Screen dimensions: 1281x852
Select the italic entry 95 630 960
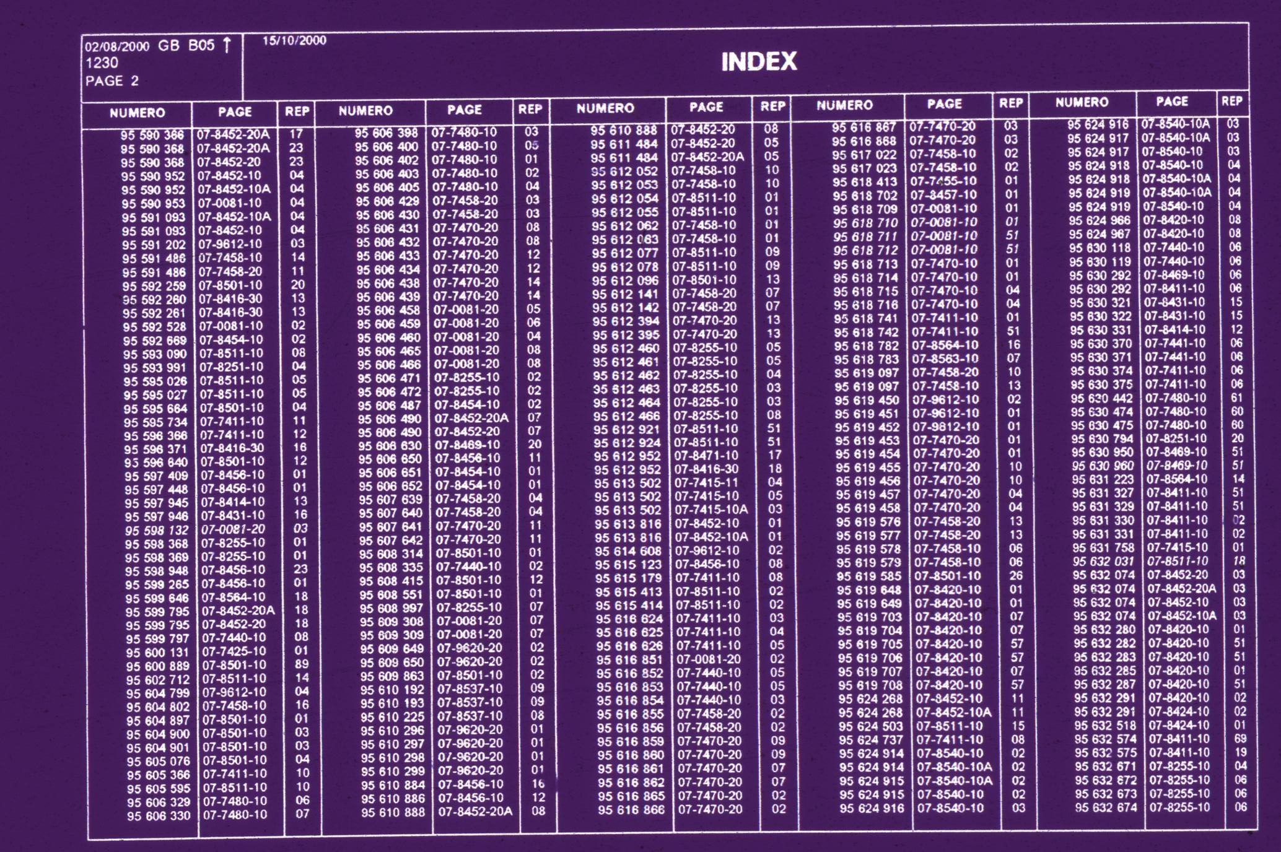click(x=1103, y=466)
